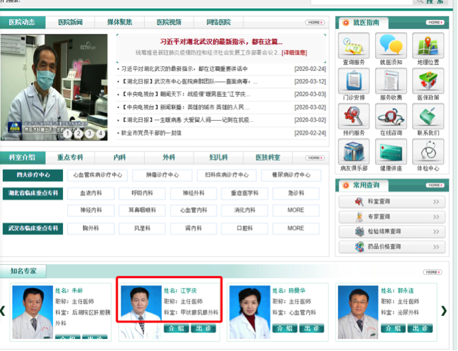The width and height of the screenshot is (458, 351).
Task: Open the [详细信息] link in headline
Action: click(294, 53)
